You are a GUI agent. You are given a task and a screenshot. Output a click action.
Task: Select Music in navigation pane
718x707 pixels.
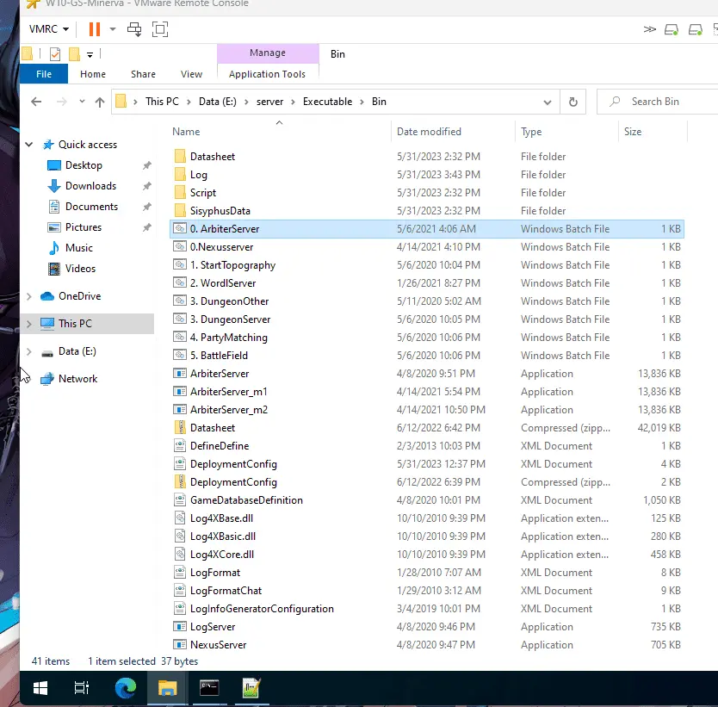(78, 248)
